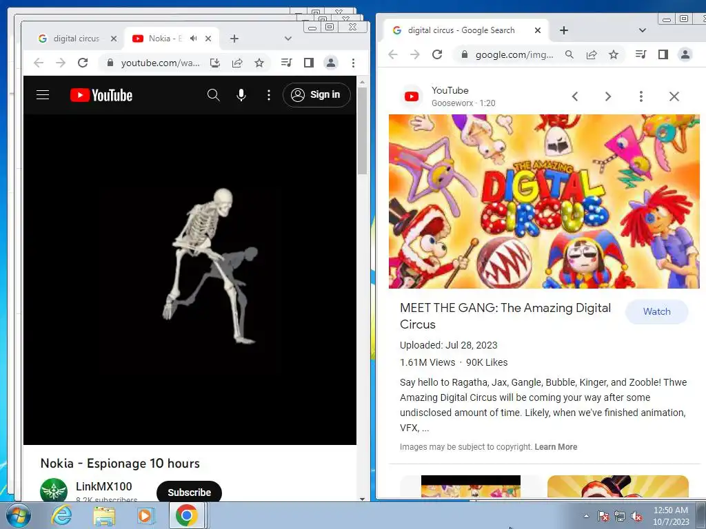Screen dimensions: 706x529
Task: Close the Nokia YouTube tab
Action: [208, 39]
